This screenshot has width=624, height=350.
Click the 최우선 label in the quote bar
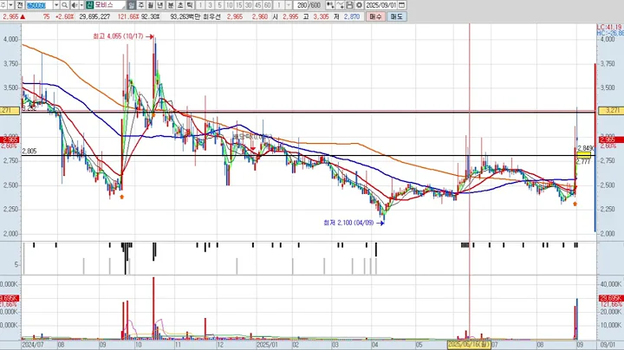211,16
